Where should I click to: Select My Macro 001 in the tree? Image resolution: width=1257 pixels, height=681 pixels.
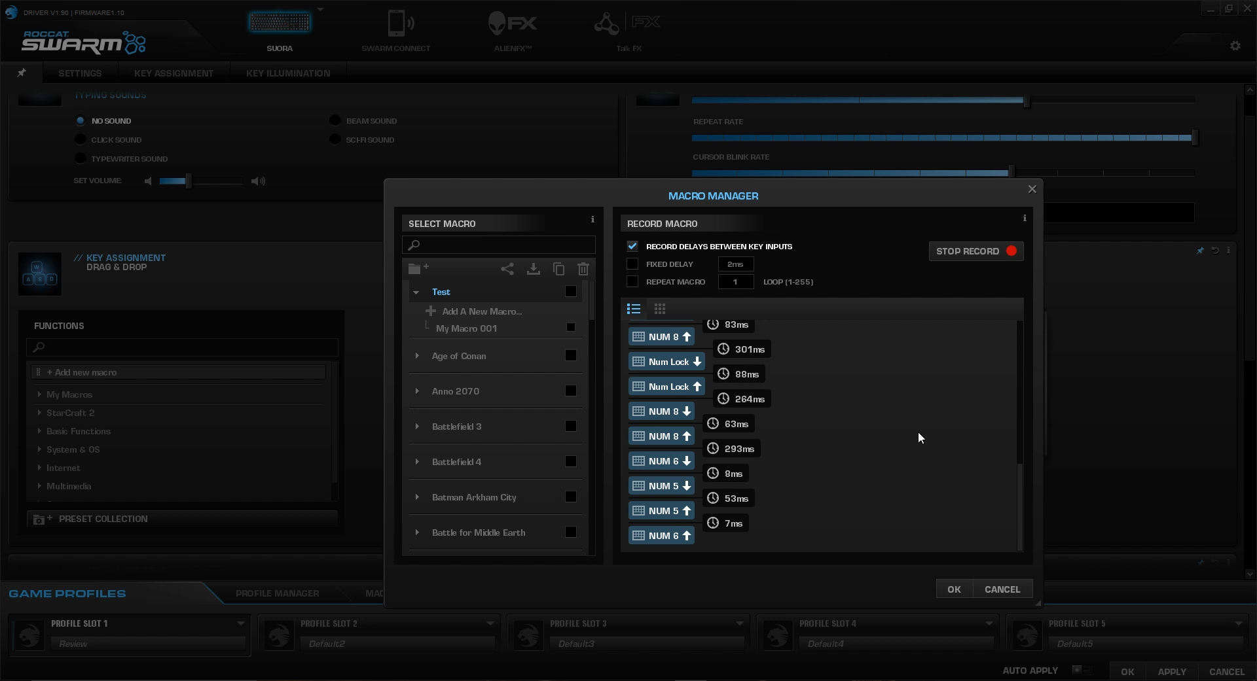click(x=466, y=328)
